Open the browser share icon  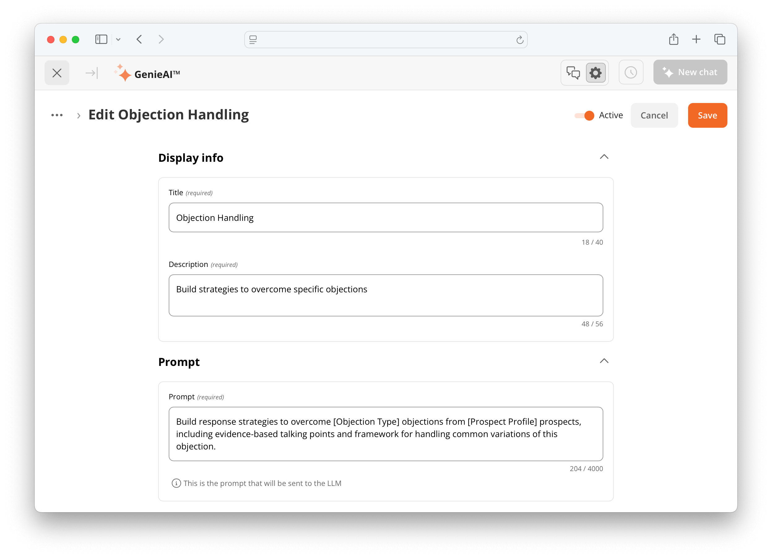pos(673,40)
